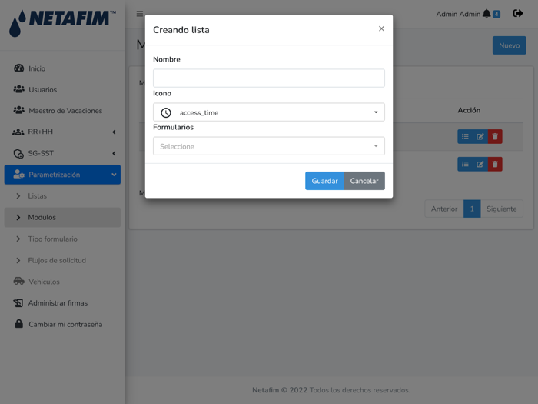Click the Netafim logo
Image resolution: width=538 pixels, height=404 pixels.
pos(62,23)
